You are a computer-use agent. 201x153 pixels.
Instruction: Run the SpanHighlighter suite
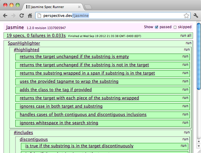pos(188,43)
